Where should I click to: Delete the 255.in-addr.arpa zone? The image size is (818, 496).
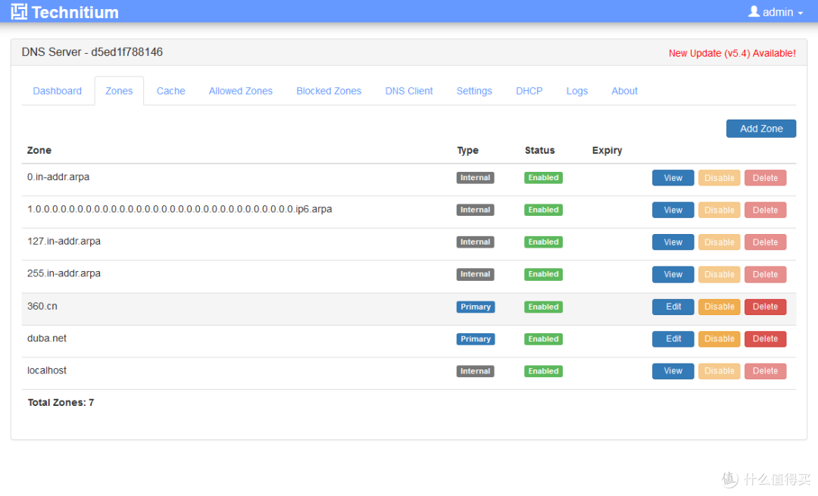(765, 274)
